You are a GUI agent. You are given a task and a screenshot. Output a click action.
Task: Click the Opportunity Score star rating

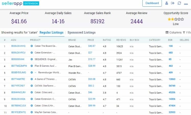click(x=176, y=19)
